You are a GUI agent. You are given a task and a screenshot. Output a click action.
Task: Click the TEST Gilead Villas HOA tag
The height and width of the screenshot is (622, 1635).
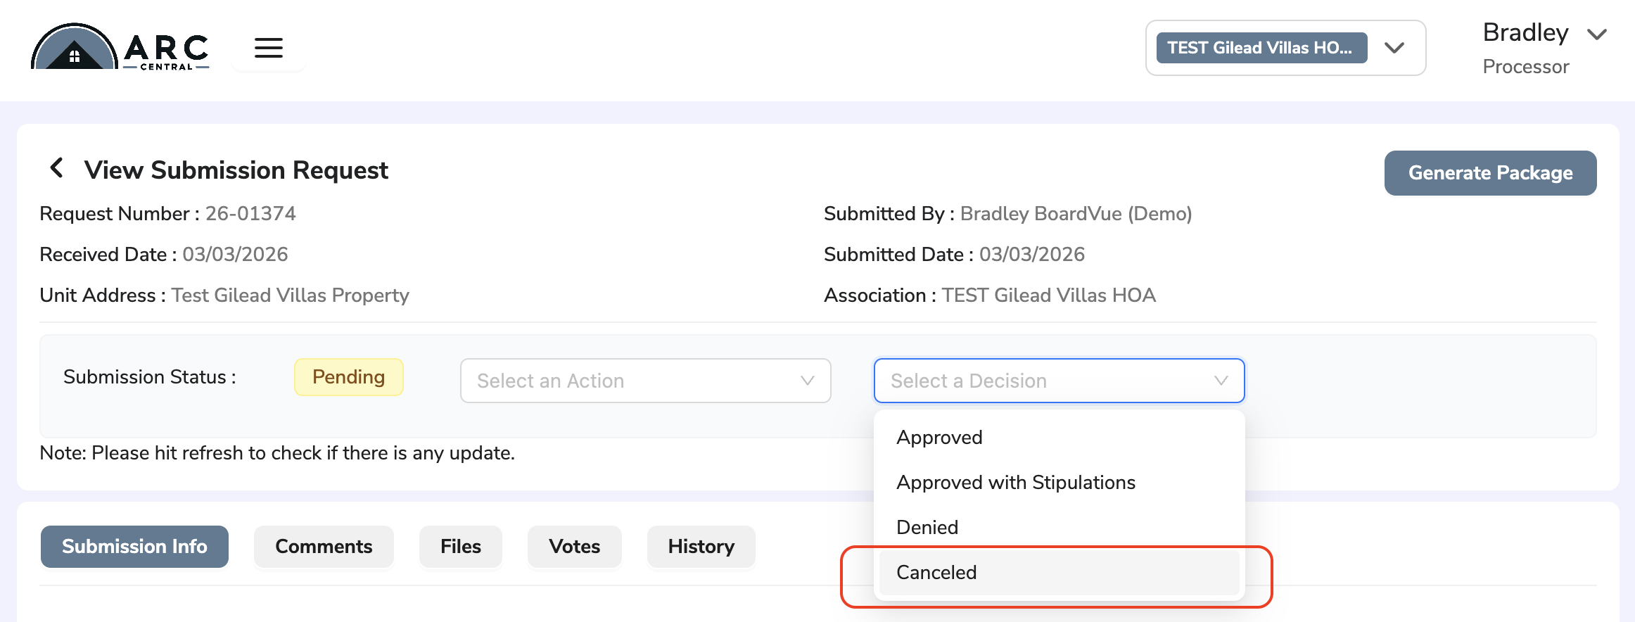1261,48
